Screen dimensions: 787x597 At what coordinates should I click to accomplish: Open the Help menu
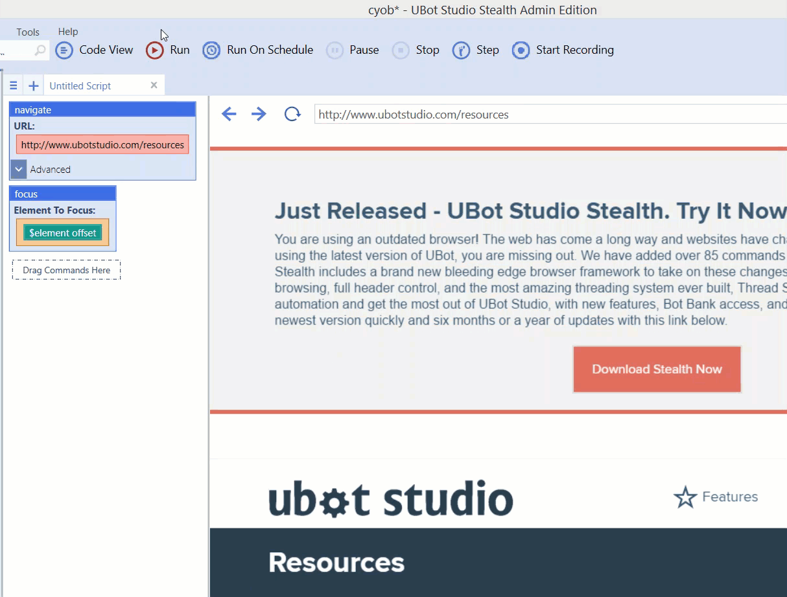pyautogui.click(x=68, y=31)
